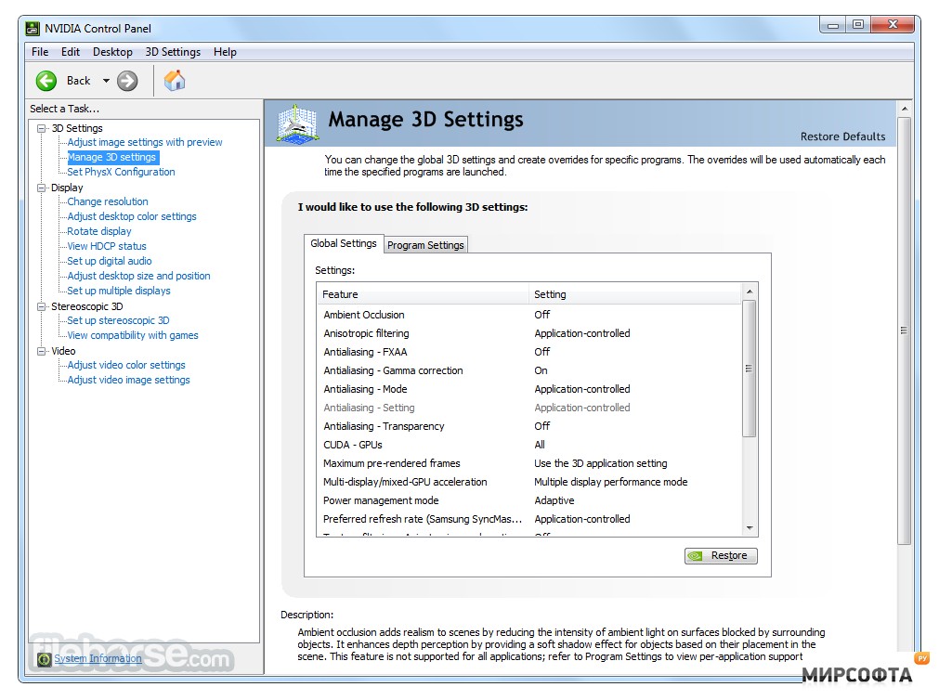Open the File menu

[x=40, y=52]
